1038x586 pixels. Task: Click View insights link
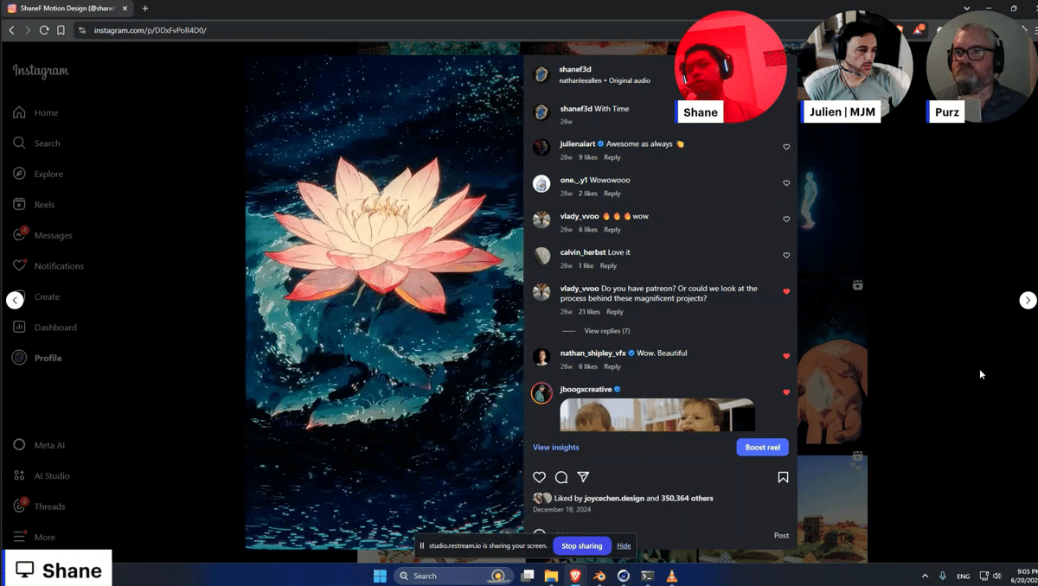coord(556,448)
